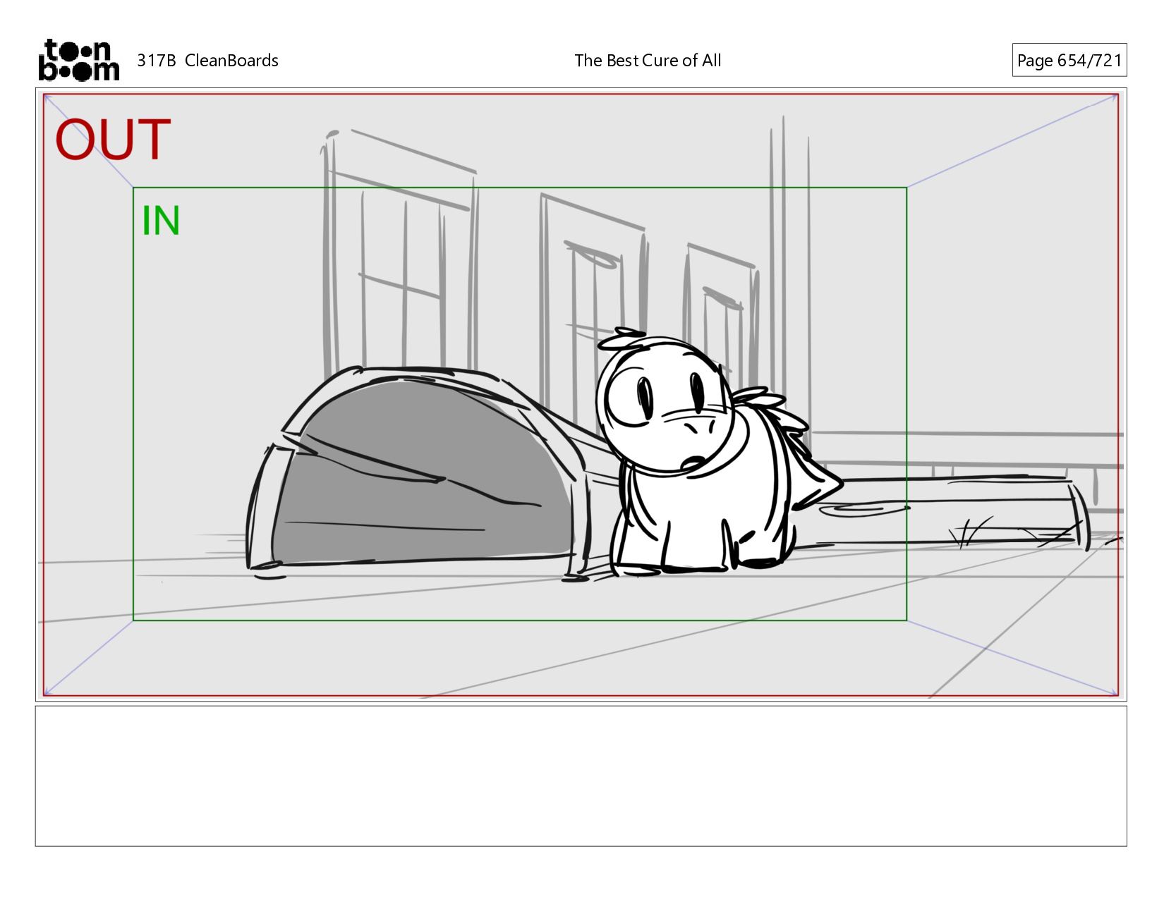The width and height of the screenshot is (1164, 899).
Task: Click the red 'OUT' camera label
Action: (113, 140)
